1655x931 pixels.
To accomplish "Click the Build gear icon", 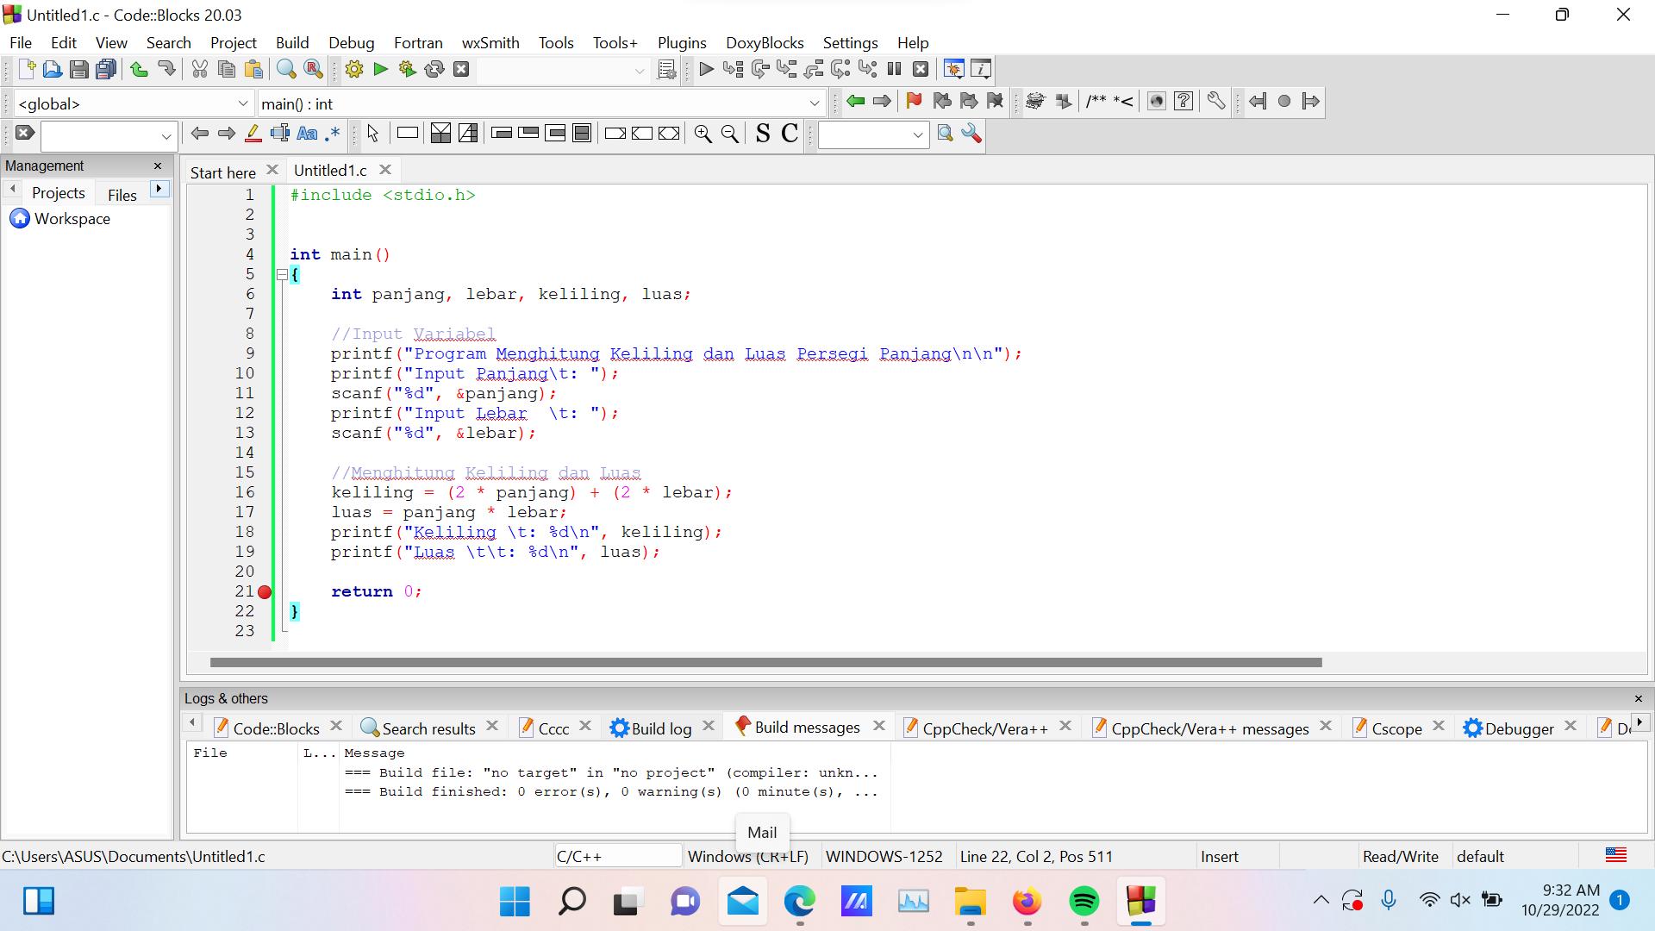I will 354,70.
